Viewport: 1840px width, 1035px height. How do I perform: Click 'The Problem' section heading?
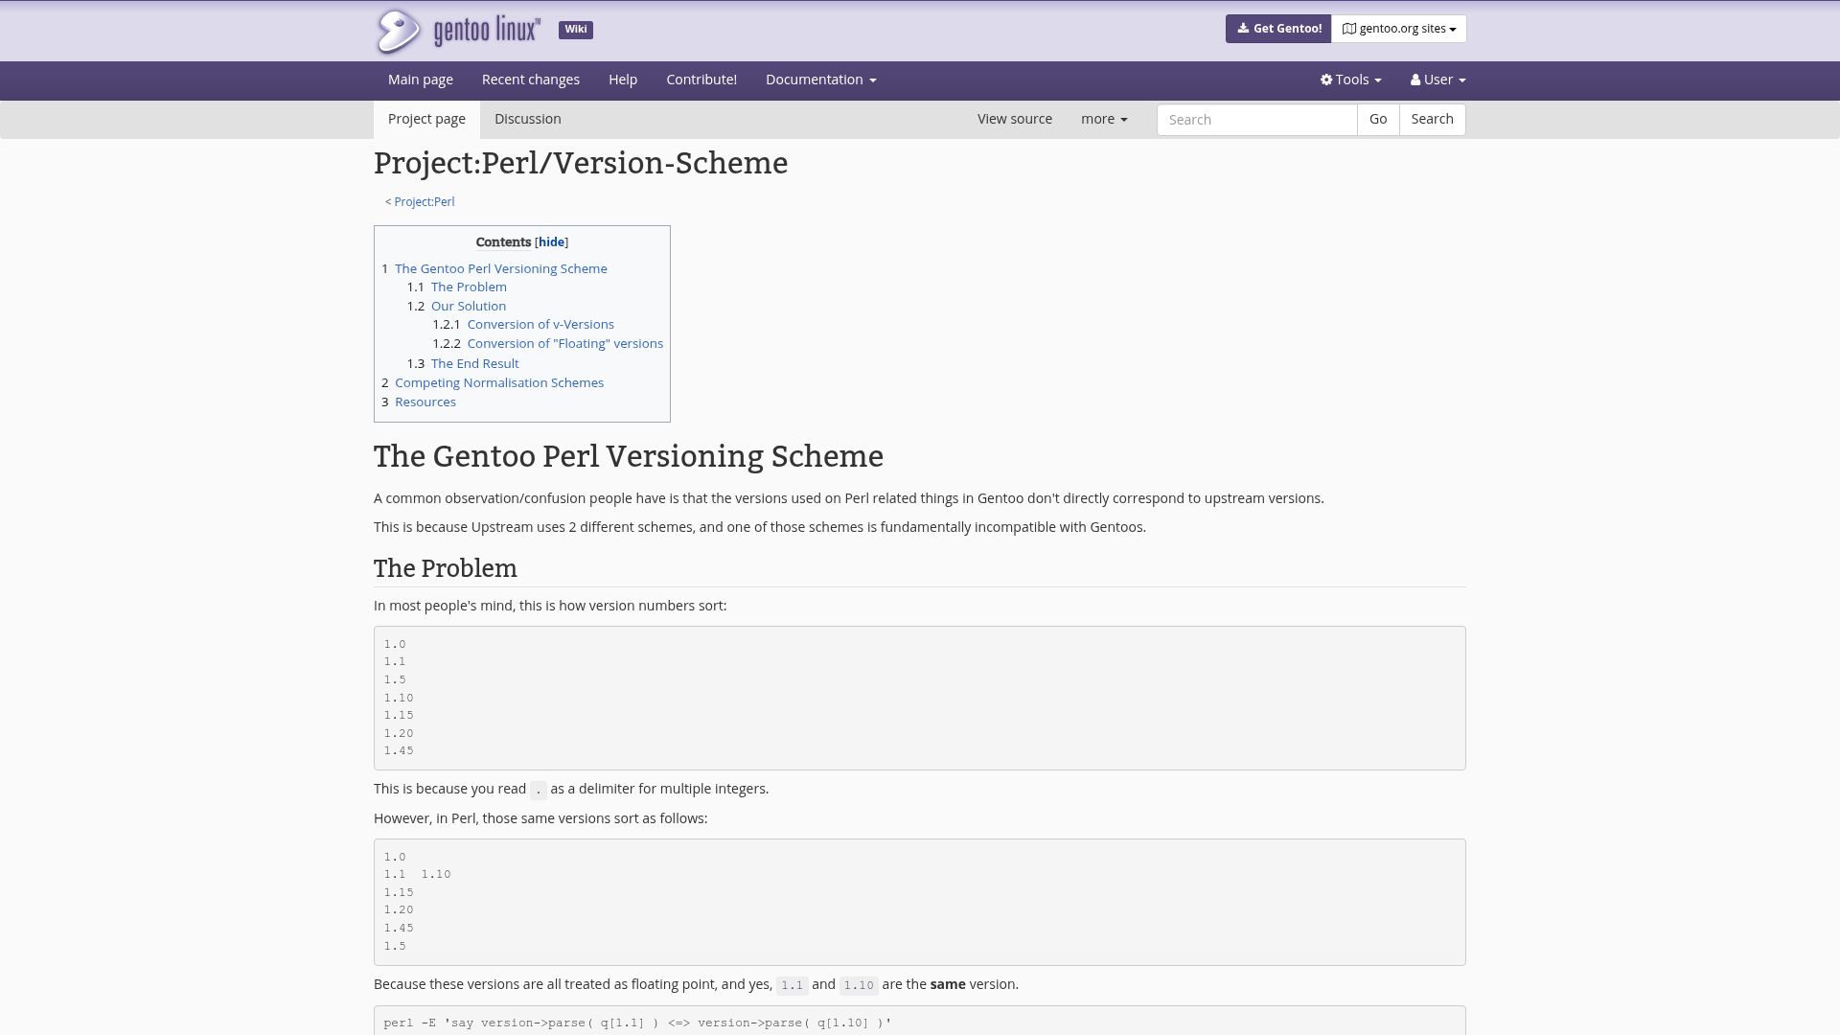[x=446, y=569]
